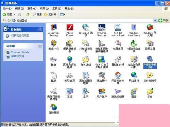
Task: Open 文件夹选项 icon
Action: [150, 75]
